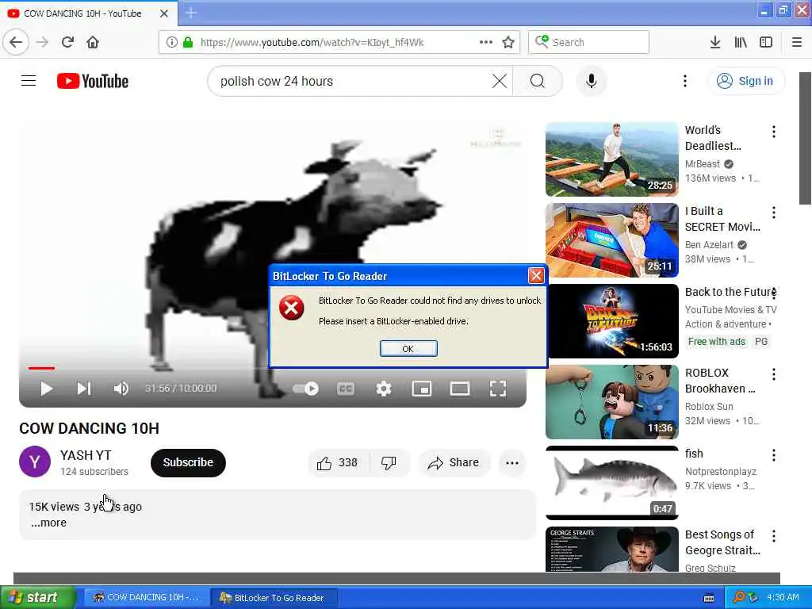The image size is (812, 609).
Task: Enter fullscreen video mode
Action: (498, 389)
